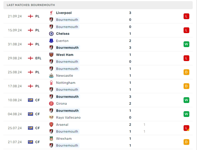Click the Rayo Vallecano crest icon
The width and height of the screenshot is (197, 150).
[51, 117]
